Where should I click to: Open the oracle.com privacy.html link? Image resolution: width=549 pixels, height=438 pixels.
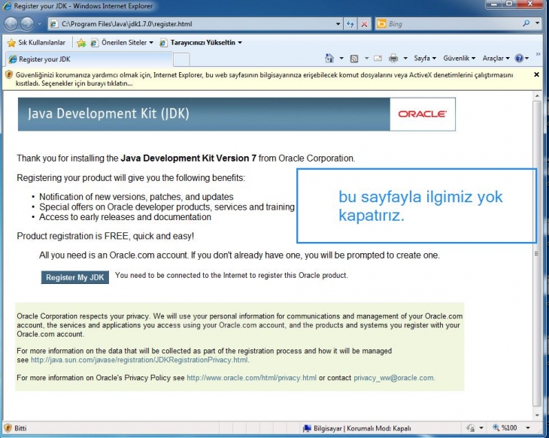[251, 378]
